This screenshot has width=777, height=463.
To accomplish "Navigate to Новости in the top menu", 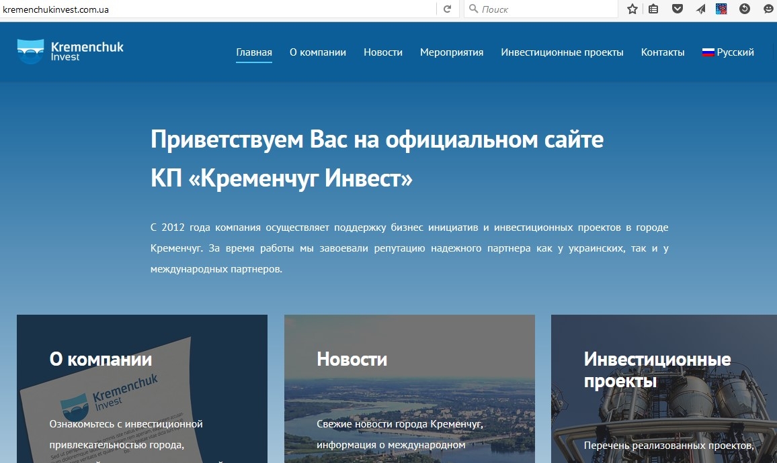I will coord(383,52).
